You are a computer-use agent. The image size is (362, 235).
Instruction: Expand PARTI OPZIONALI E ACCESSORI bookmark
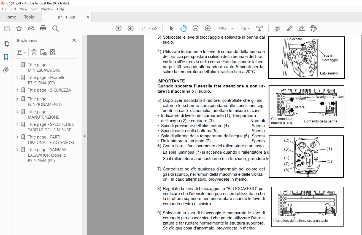pos(18,137)
